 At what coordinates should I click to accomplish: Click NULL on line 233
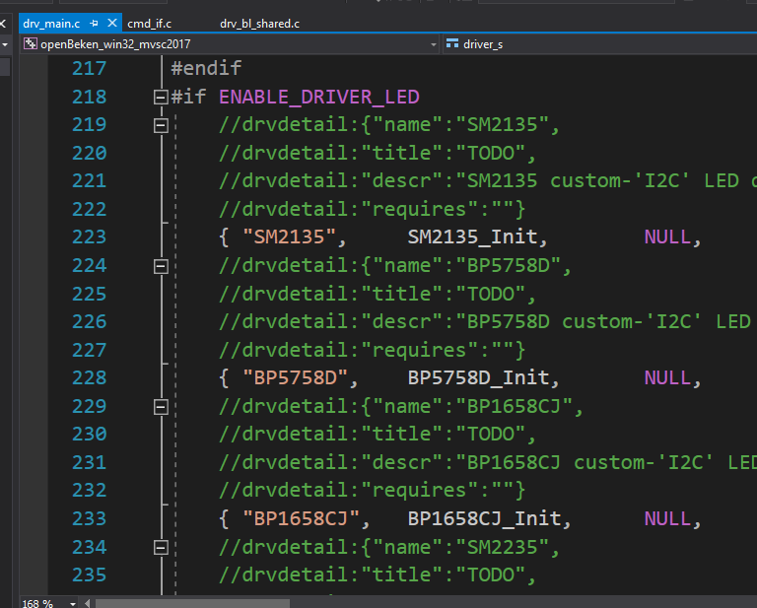(667, 518)
